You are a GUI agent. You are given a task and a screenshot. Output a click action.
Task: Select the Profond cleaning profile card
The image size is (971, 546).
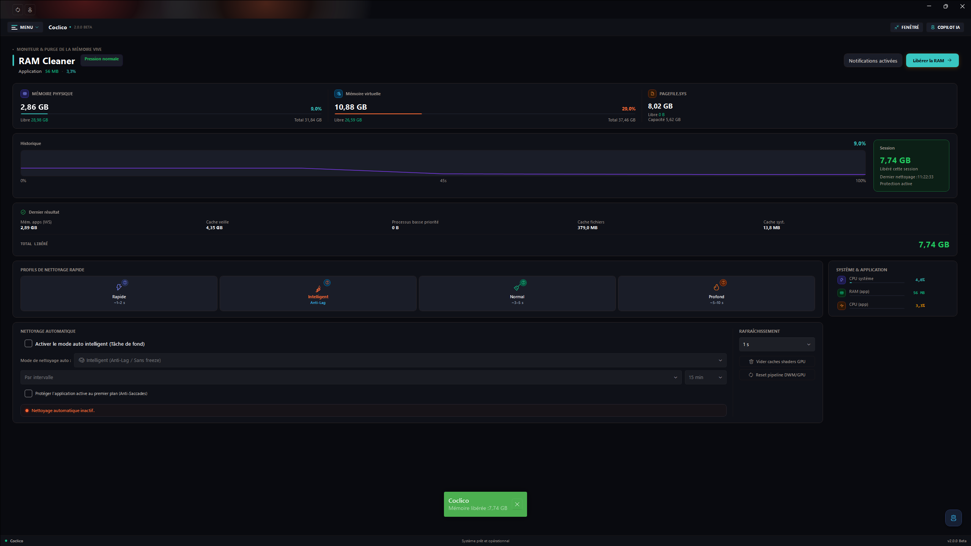716,293
